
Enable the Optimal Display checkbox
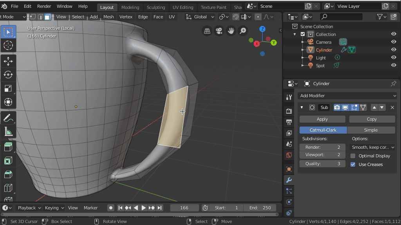click(353, 156)
